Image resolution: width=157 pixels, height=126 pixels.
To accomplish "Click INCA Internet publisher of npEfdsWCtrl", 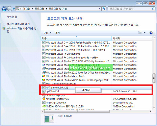I will 125,91.
